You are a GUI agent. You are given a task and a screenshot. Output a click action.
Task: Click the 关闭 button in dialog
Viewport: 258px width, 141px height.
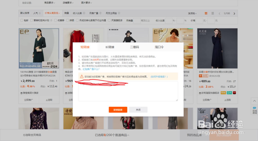coord(138,110)
